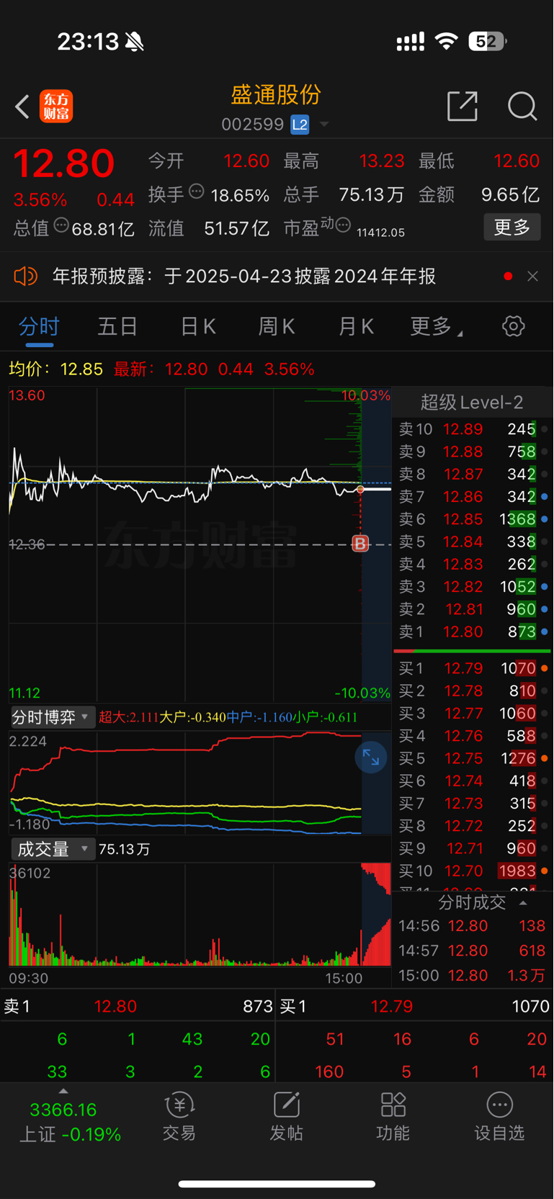Open the 年报预披露 announcement
Viewport: 554px width, 1199px height.
(244, 277)
